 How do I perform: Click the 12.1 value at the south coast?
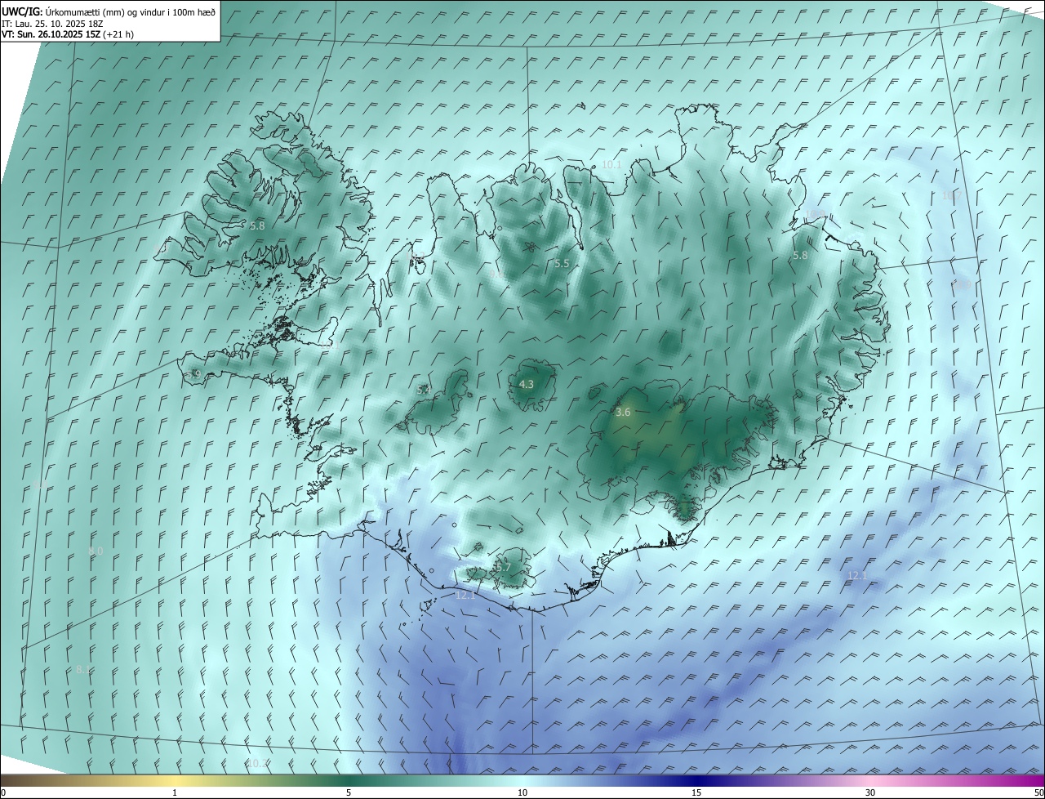pyautogui.click(x=465, y=596)
